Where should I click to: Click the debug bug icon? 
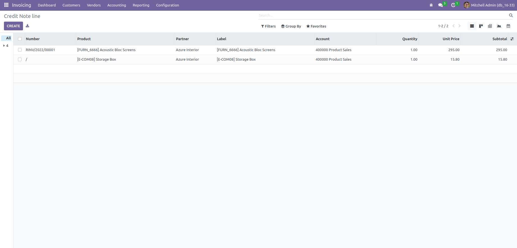(x=431, y=5)
